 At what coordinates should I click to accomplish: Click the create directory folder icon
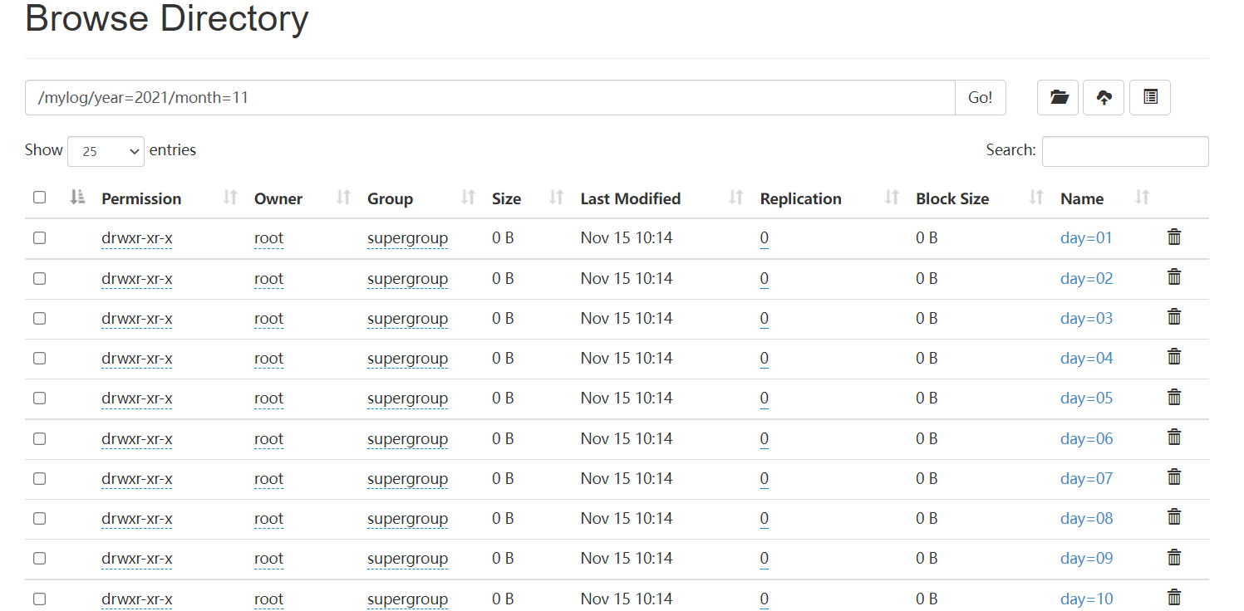pos(1058,97)
